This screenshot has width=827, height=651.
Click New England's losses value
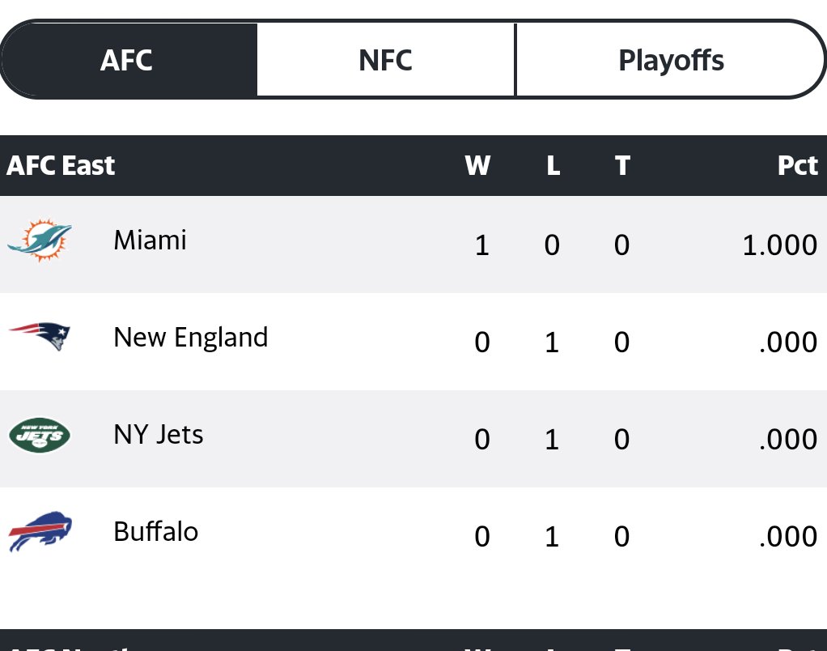[552, 343]
